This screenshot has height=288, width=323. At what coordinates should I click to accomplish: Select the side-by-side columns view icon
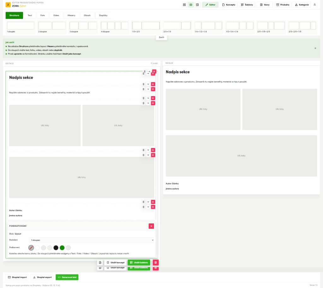191,5
